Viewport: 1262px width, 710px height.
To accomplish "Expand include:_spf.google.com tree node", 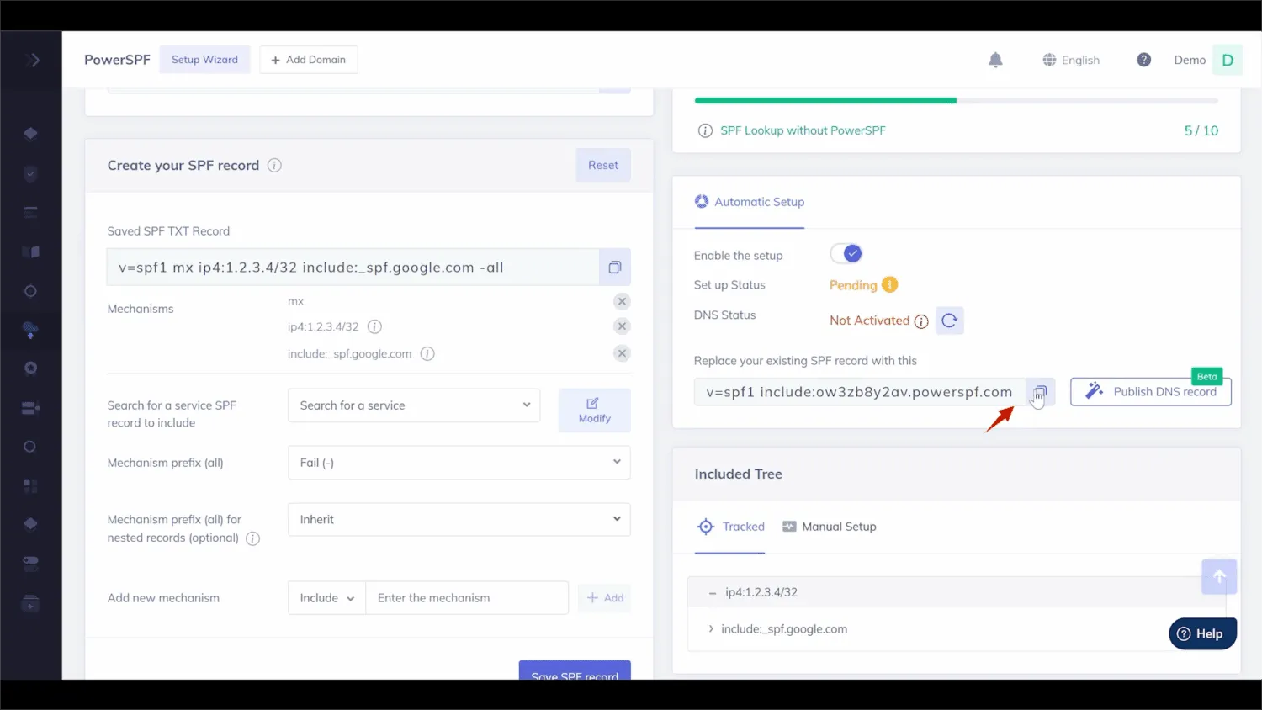I will tap(711, 629).
